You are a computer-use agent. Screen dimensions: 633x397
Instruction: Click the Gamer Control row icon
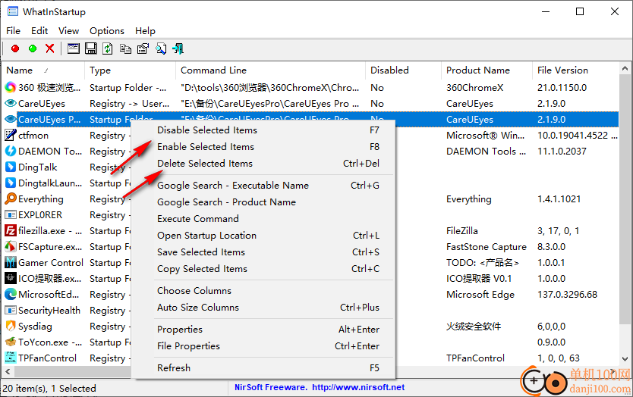point(11,262)
